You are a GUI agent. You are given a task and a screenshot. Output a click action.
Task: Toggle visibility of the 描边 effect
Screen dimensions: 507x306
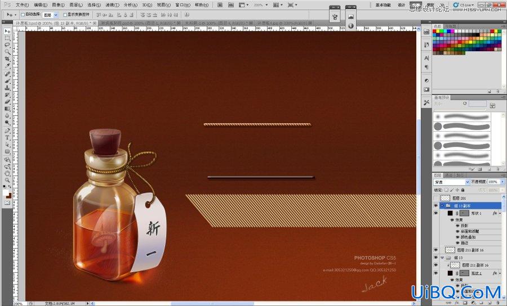tap(457, 243)
